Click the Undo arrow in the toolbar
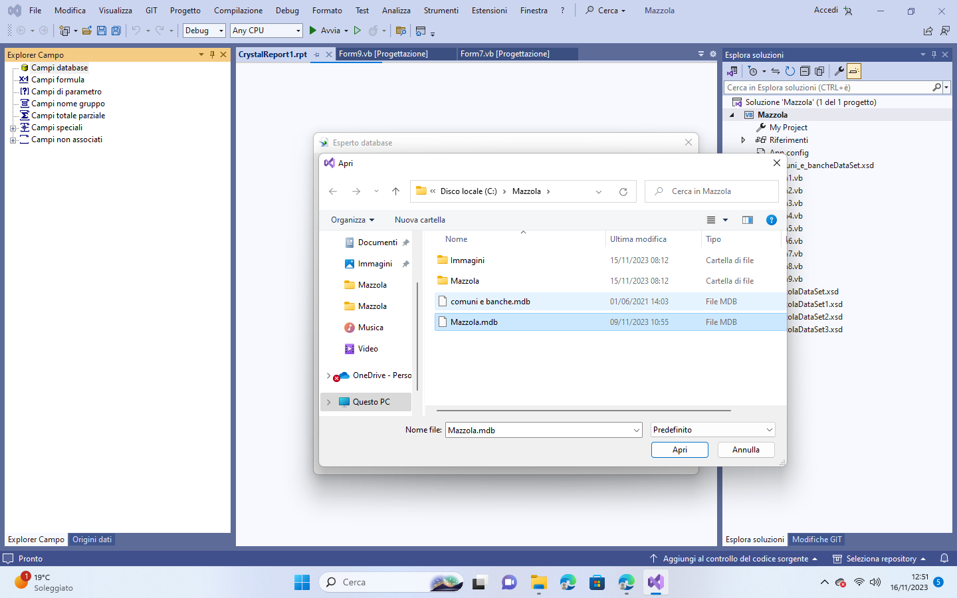 pos(136,31)
